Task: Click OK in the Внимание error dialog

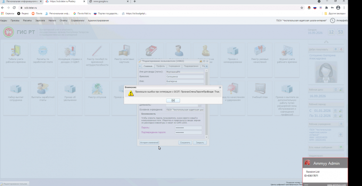Action: (173, 101)
